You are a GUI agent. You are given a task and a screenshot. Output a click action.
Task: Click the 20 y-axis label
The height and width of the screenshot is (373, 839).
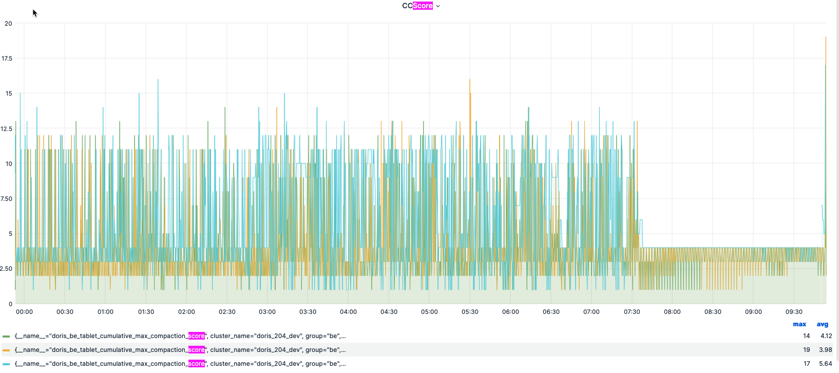pyautogui.click(x=8, y=24)
